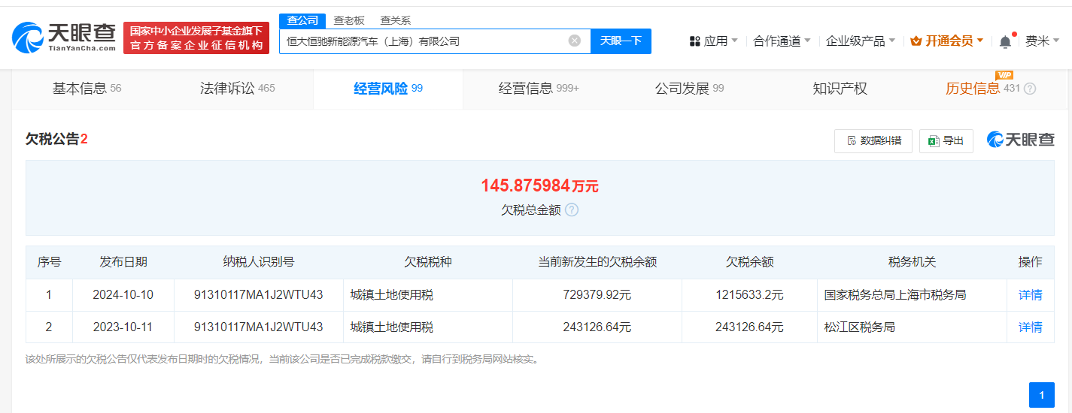The image size is (1072, 413).
Task: Click the 145.875984万元 total amount
Action: coord(539,185)
